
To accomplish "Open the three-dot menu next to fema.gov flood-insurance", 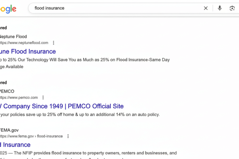I will [68, 136].
